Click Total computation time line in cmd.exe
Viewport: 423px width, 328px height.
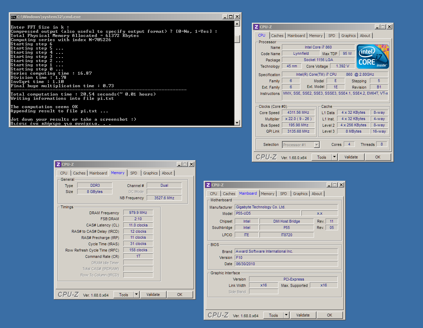(83, 94)
